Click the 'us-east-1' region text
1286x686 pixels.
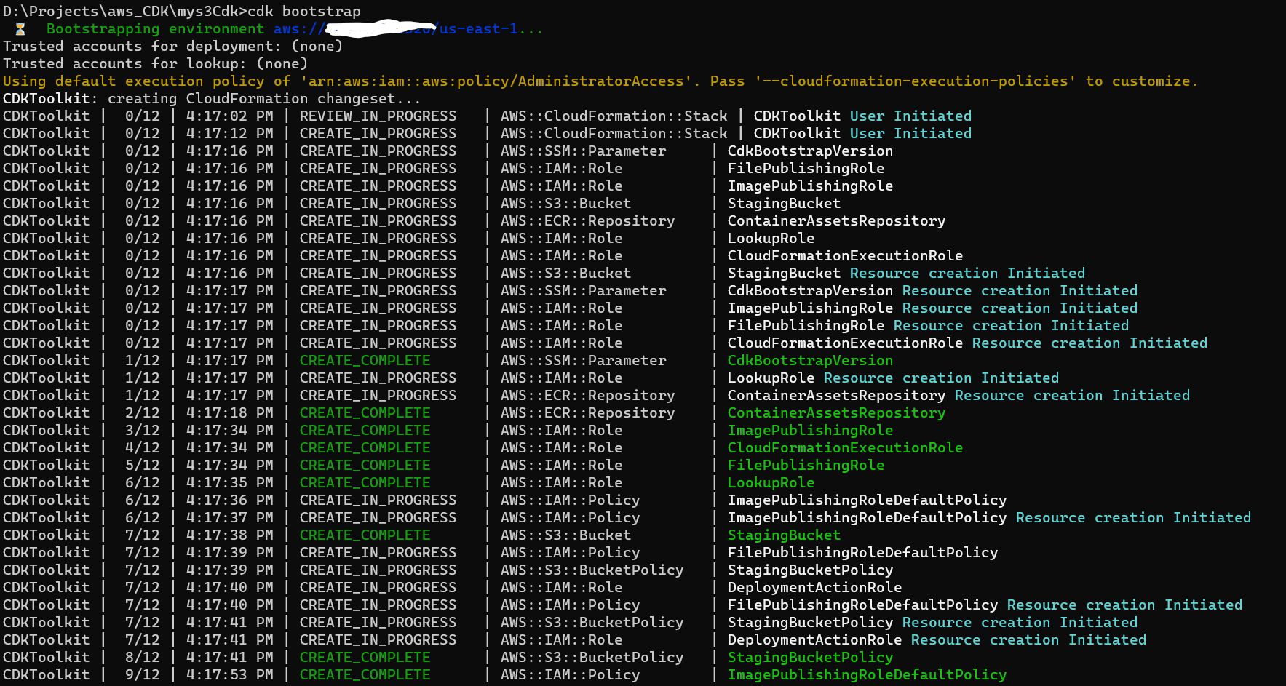pos(478,29)
